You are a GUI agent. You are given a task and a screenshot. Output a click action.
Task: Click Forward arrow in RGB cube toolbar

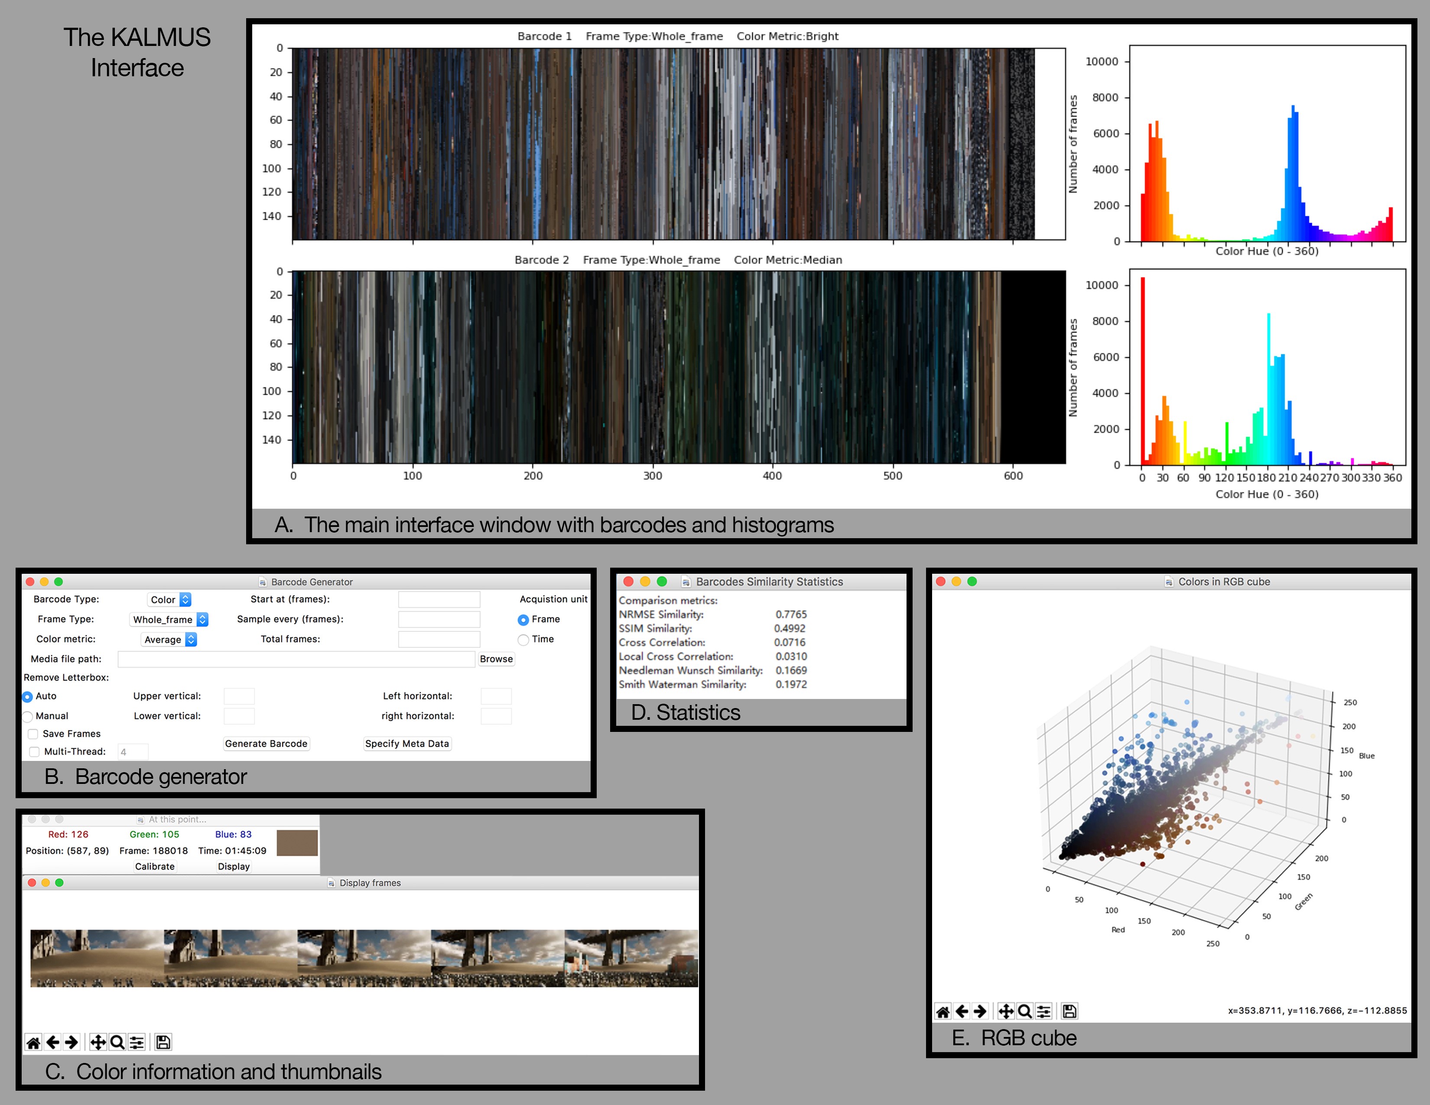tap(980, 1011)
